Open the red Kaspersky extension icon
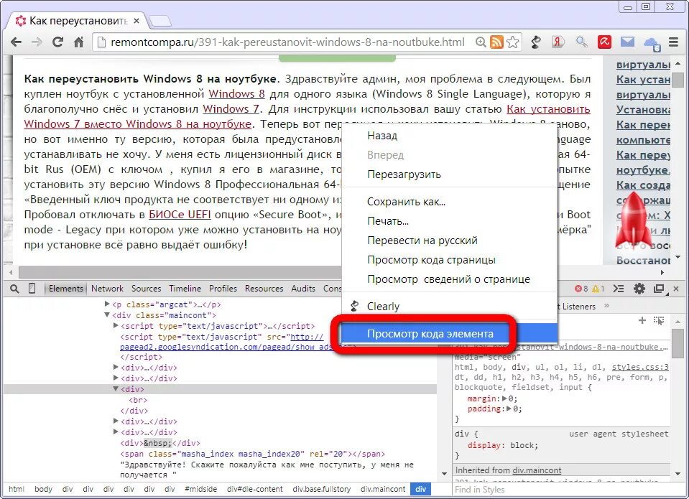Image resolution: width=689 pixels, height=499 pixels. tap(605, 42)
